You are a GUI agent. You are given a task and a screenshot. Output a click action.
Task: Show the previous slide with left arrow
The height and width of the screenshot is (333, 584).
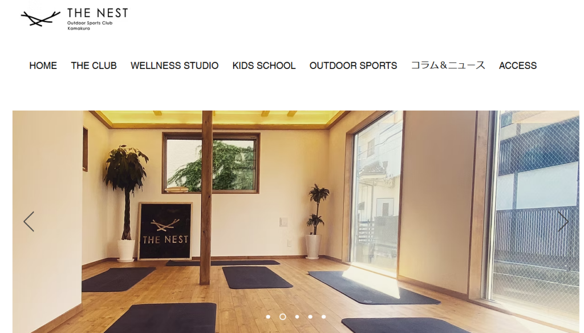[x=29, y=222]
